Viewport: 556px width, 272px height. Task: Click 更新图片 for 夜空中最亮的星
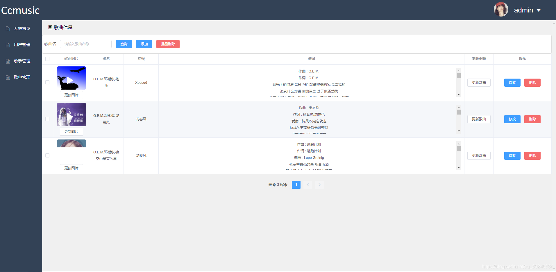71,168
